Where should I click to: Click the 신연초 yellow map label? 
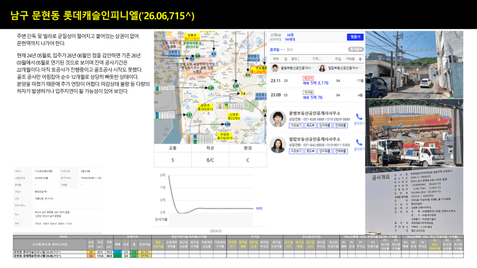click(x=234, y=116)
